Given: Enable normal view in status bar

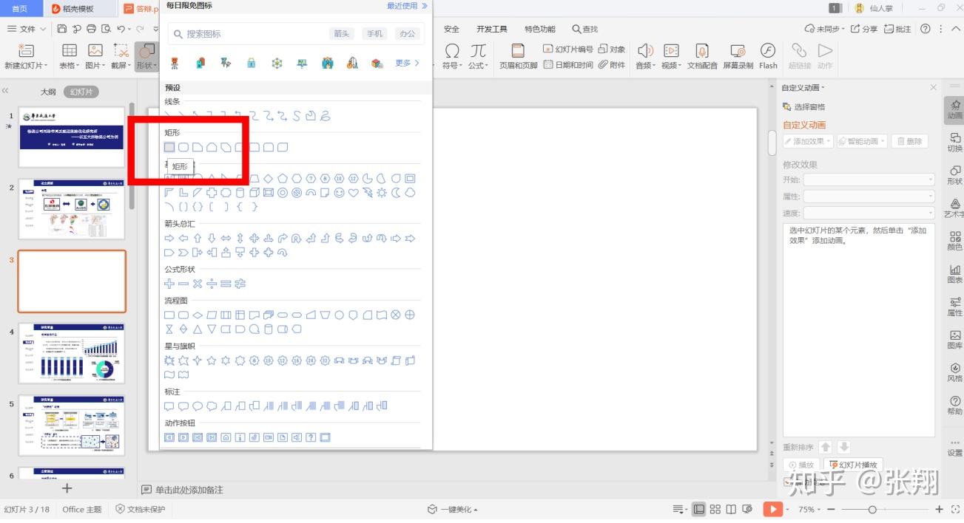Looking at the screenshot, I should 699,509.
